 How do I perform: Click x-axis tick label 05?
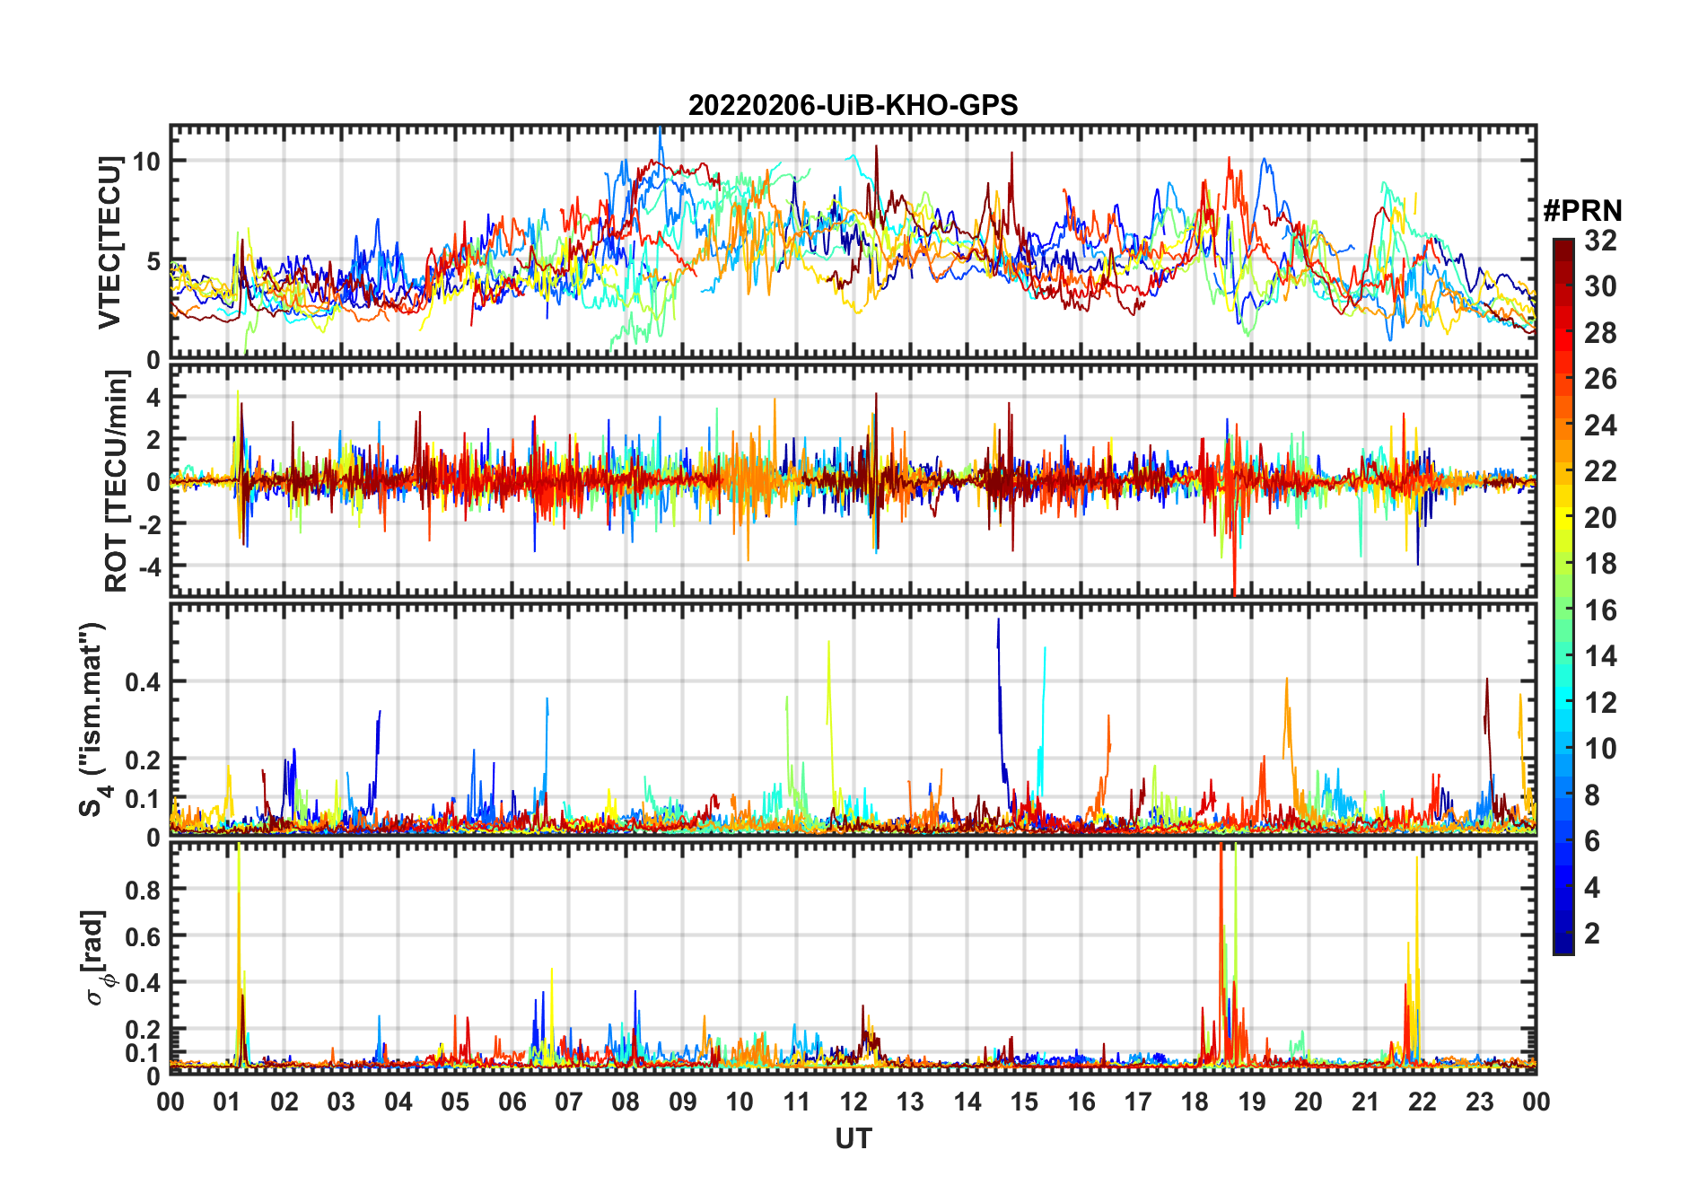click(455, 1102)
